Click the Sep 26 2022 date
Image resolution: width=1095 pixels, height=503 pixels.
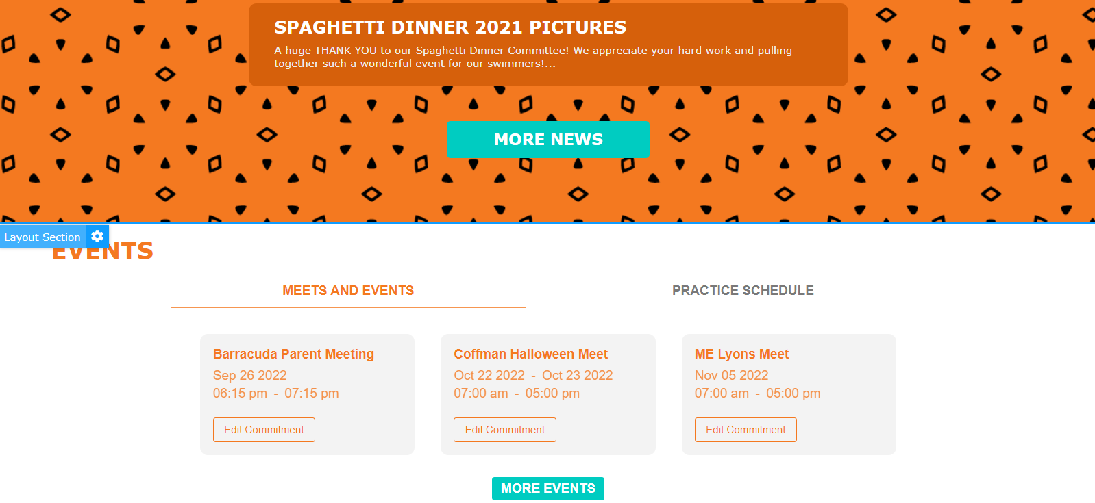(x=249, y=375)
